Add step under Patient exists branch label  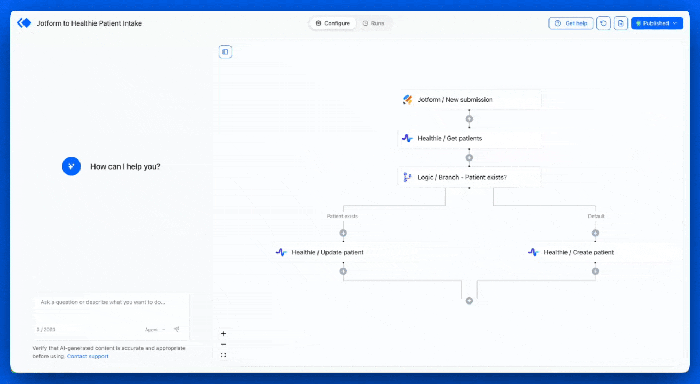(x=343, y=233)
